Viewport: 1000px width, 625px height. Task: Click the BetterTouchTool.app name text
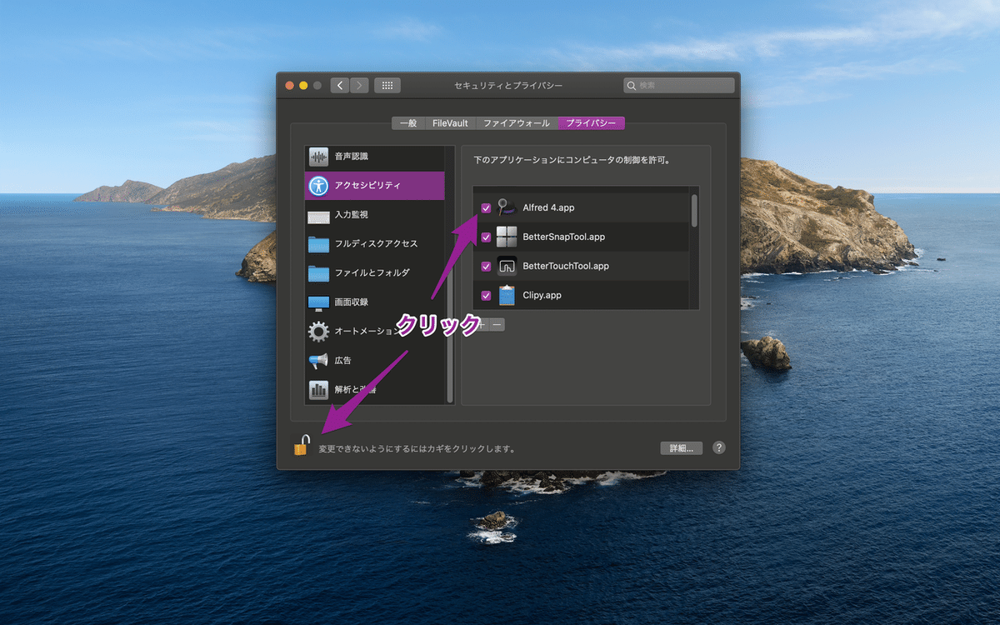click(566, 266)
